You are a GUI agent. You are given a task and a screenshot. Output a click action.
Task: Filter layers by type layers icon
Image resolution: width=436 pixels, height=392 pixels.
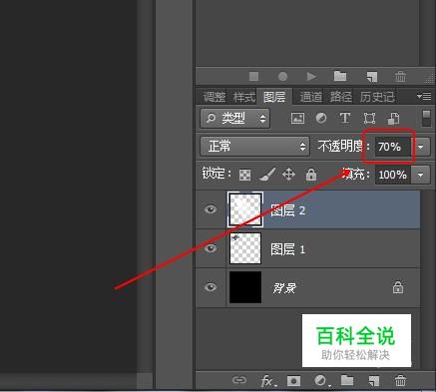345,118
